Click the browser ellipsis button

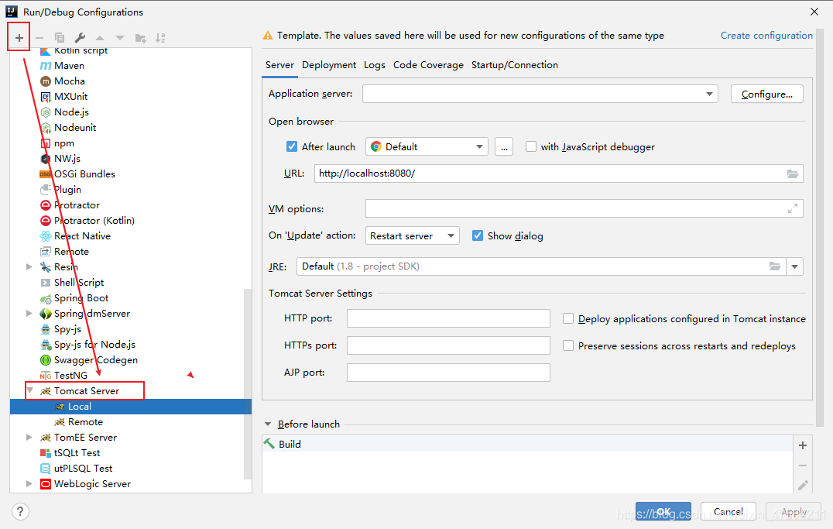504,146
